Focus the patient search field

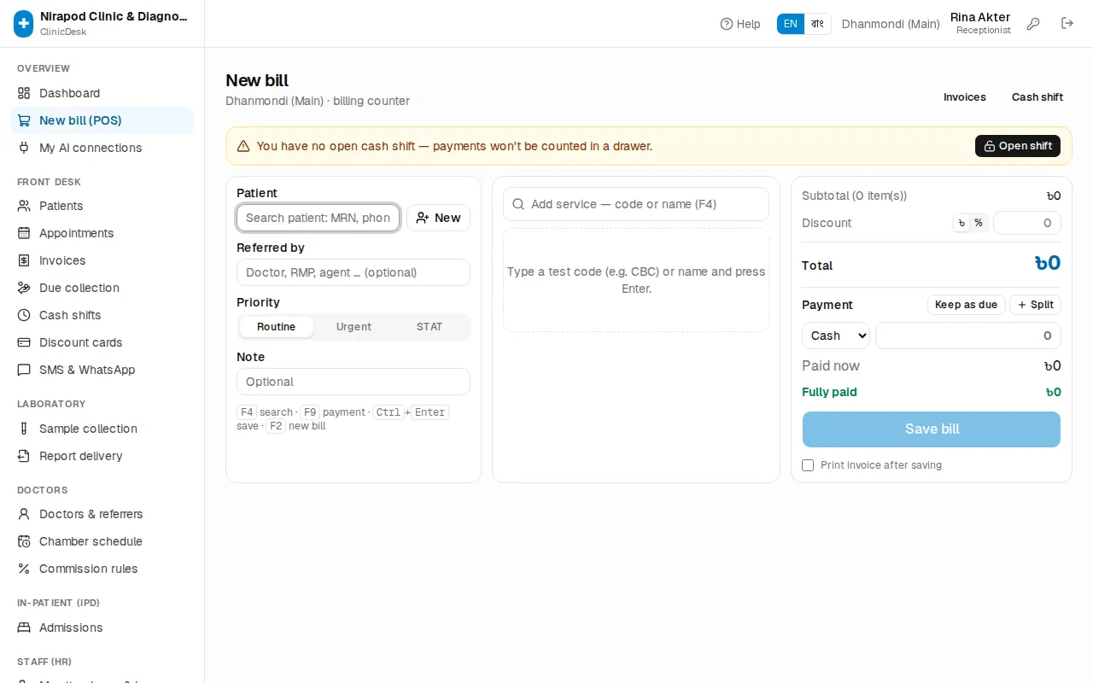(x=319, y=218)
